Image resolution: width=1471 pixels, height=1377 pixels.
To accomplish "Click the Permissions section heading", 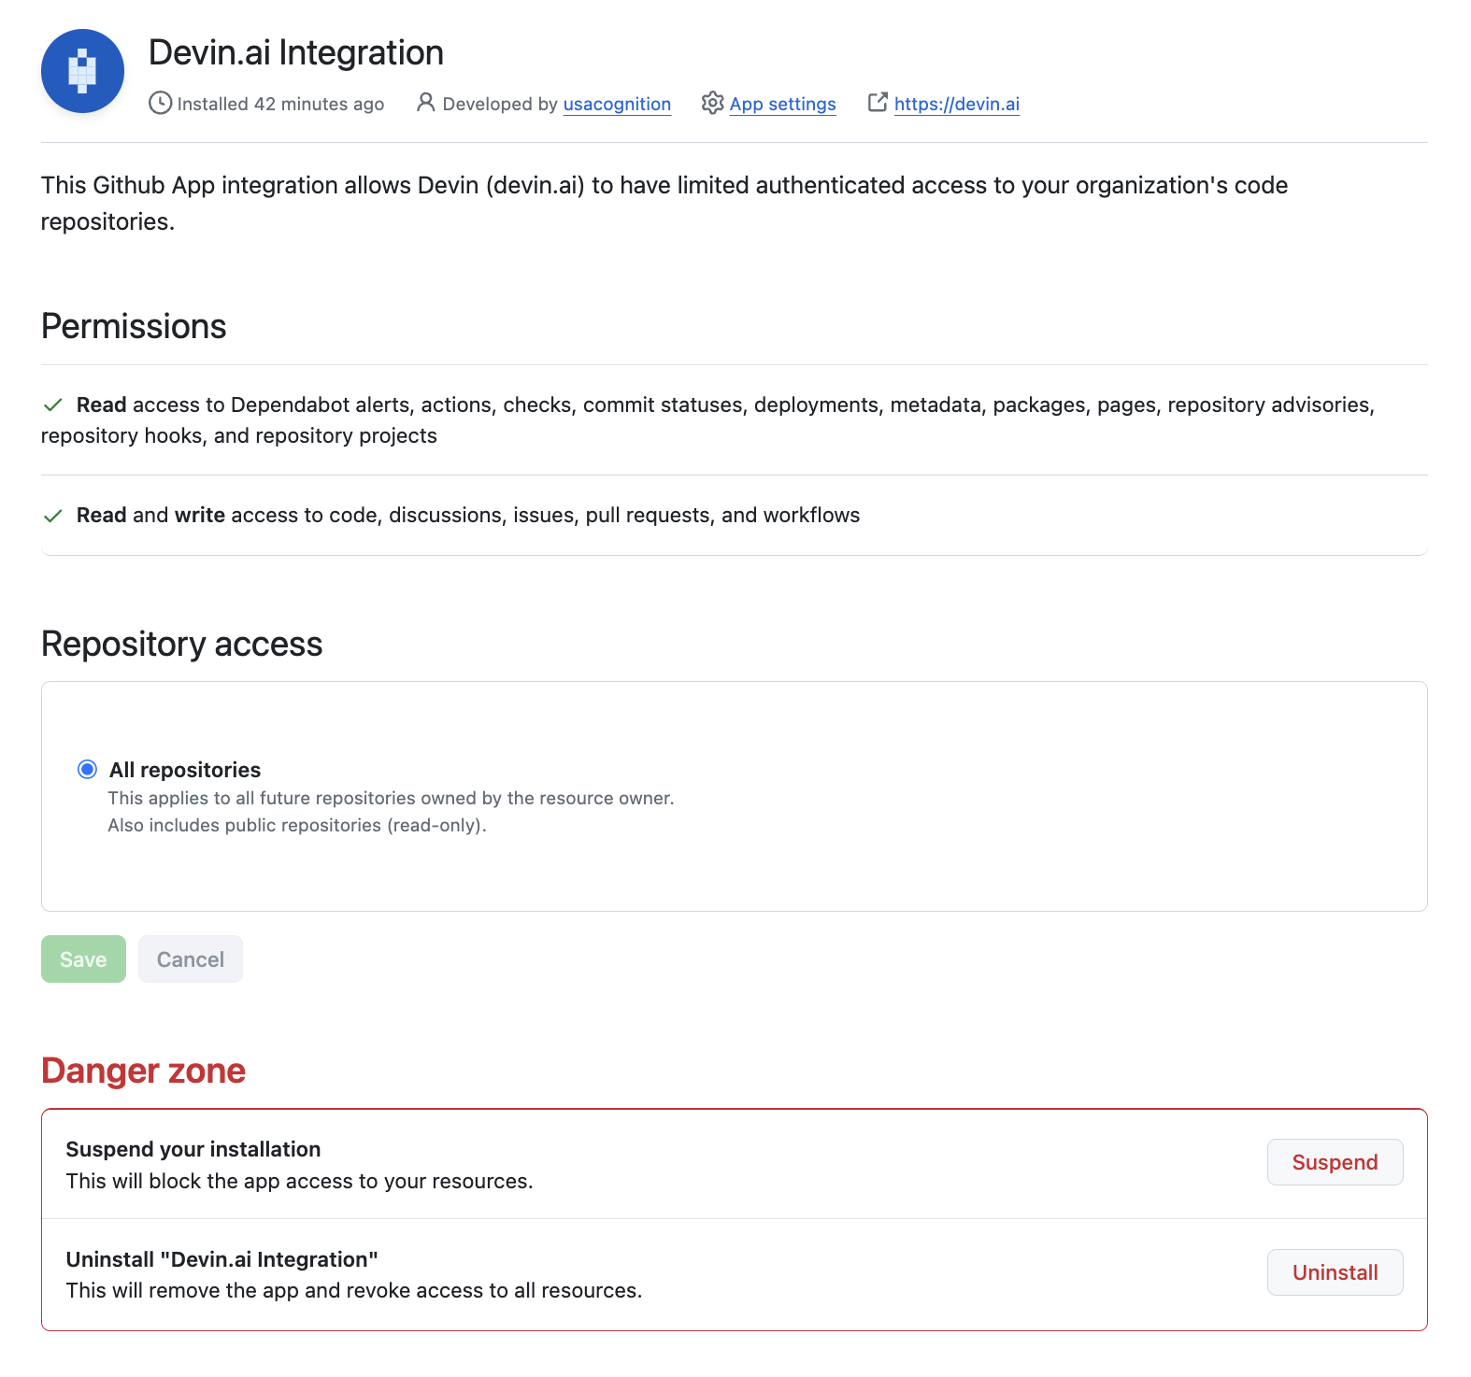I will 134,326.
